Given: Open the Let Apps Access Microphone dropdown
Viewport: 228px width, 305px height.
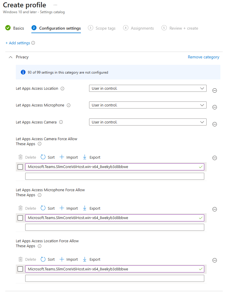Looking at the screenshot, I should coord(148,105).
